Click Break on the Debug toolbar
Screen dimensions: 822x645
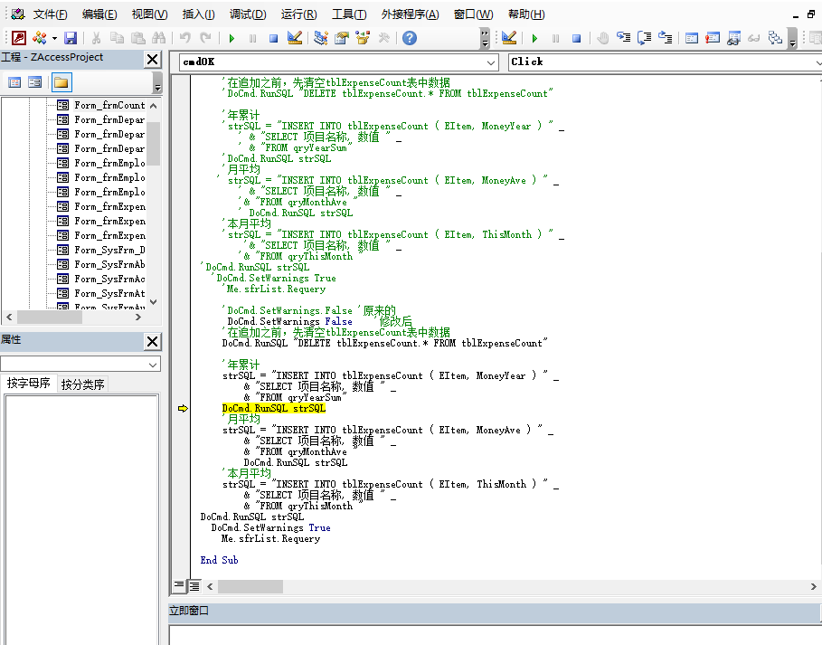[556, 38]
